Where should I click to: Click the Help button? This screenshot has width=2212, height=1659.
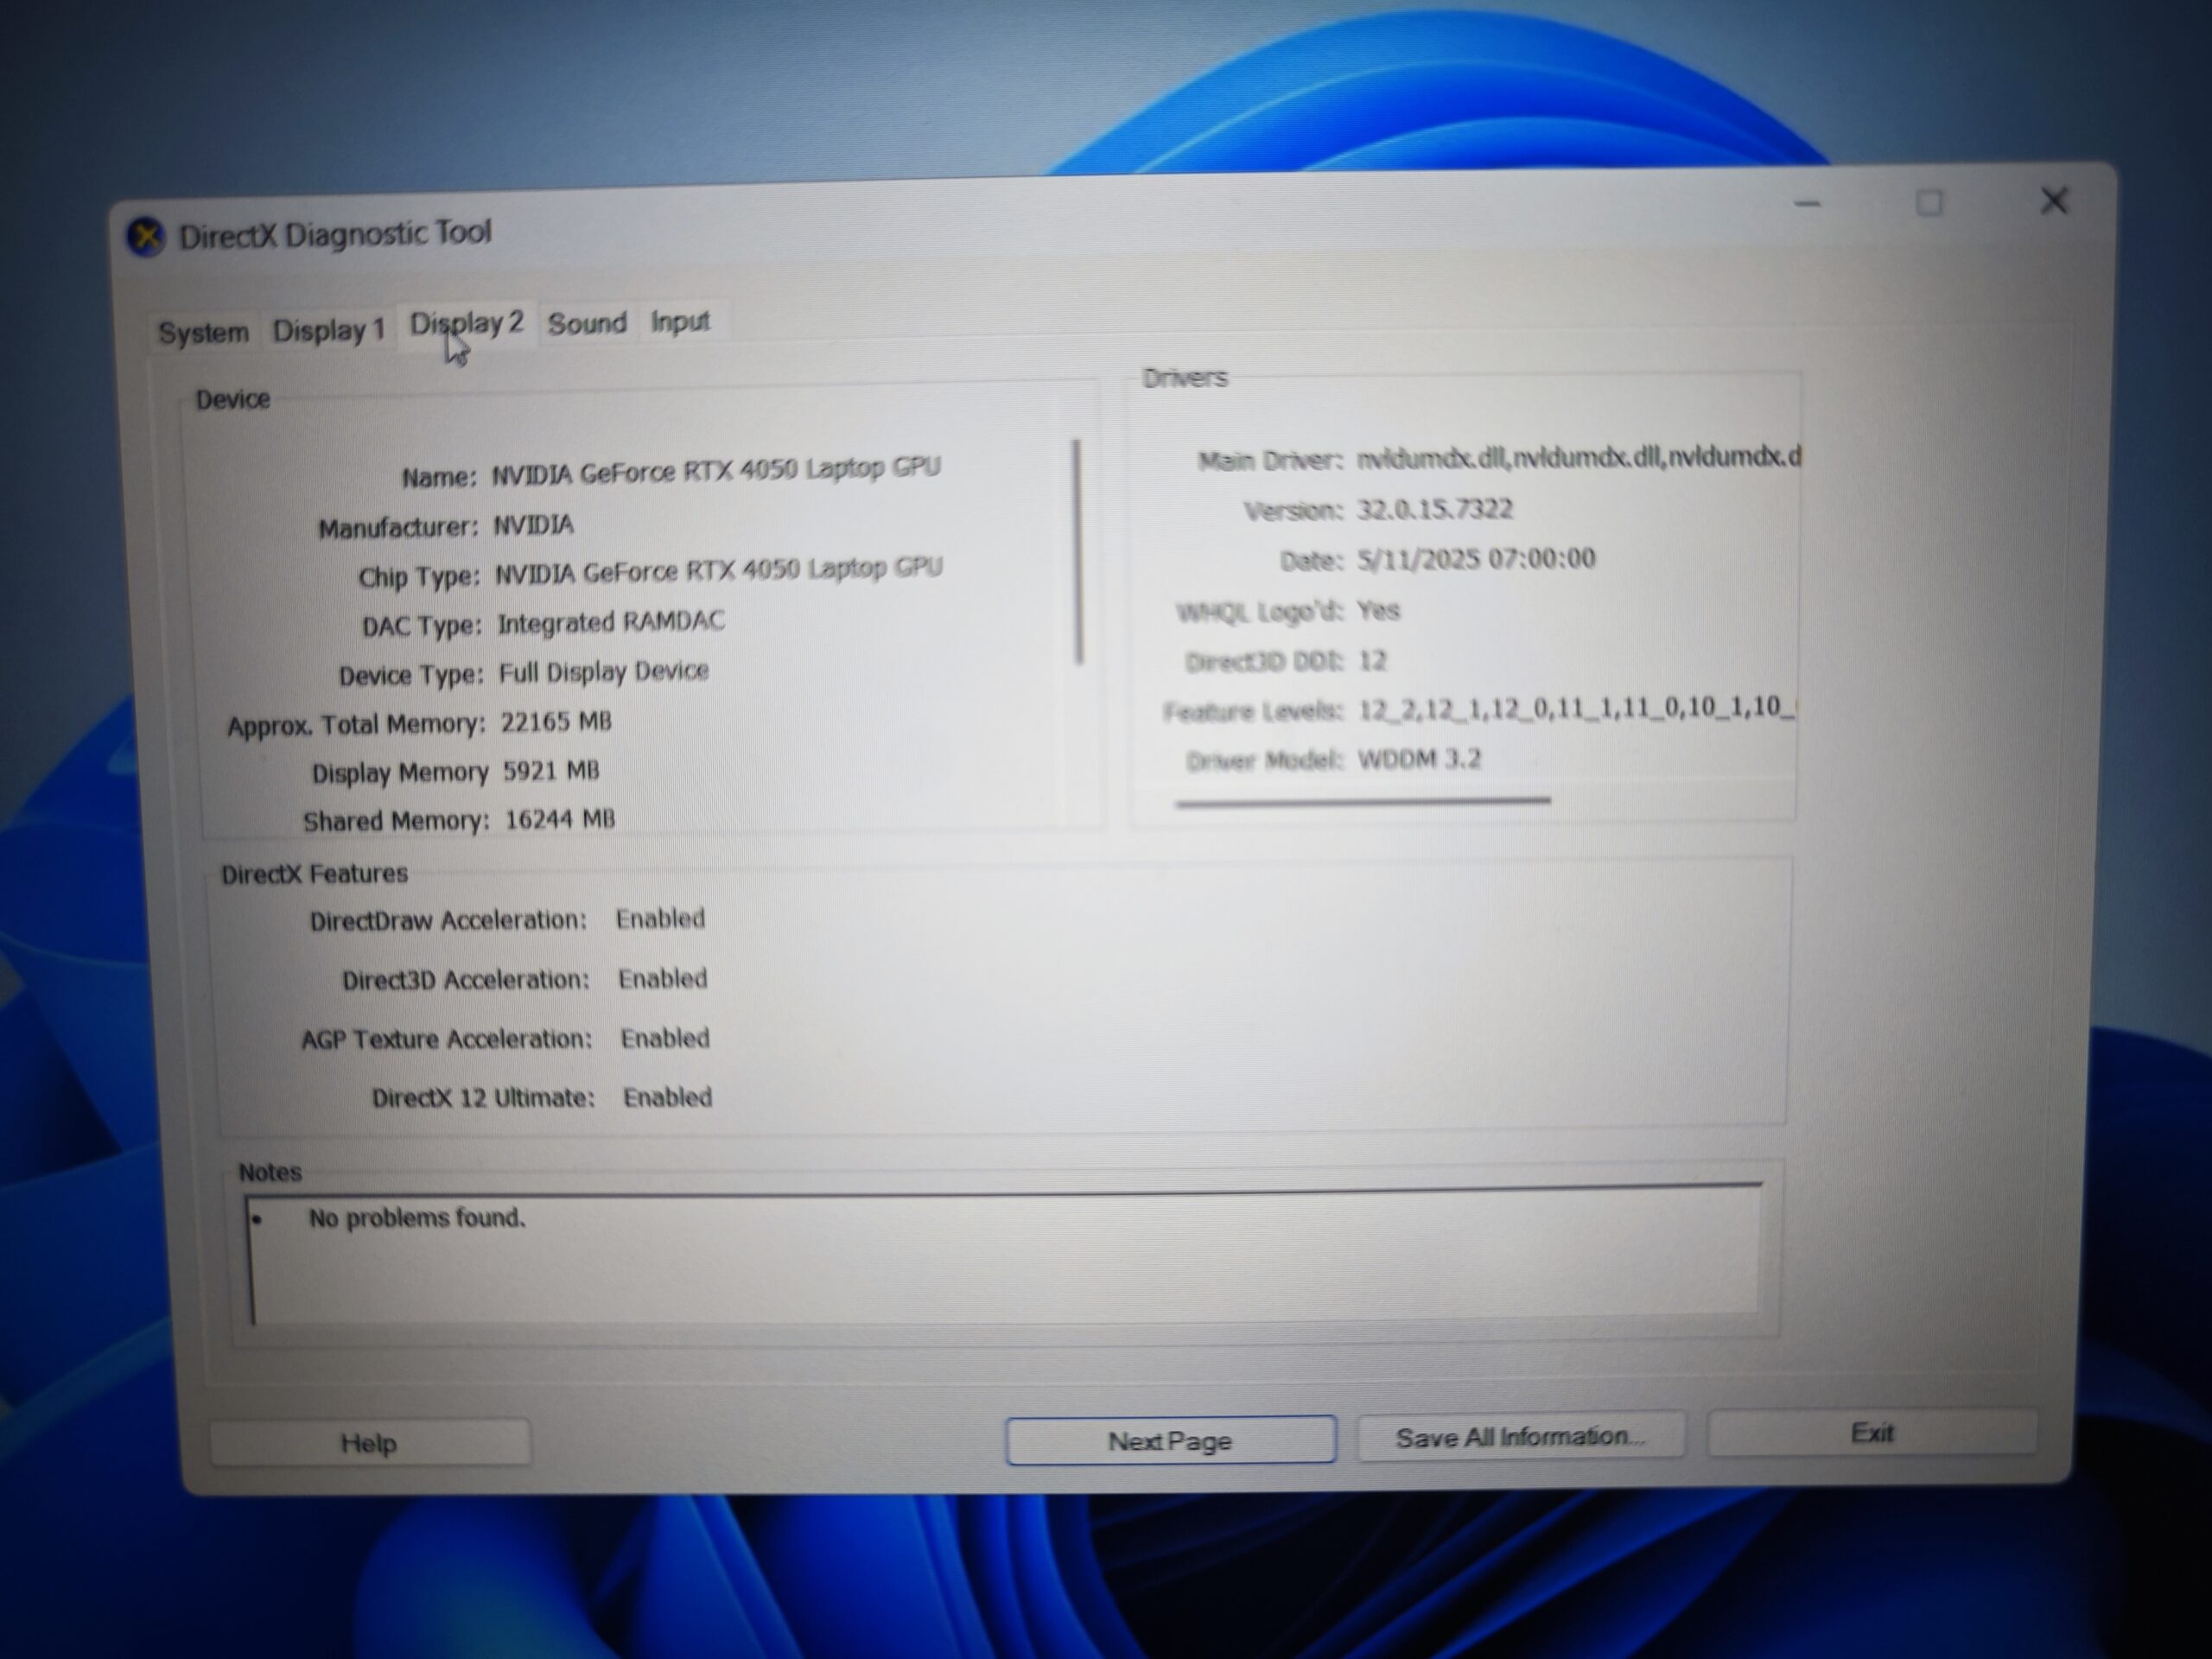click(x=369, y=1443)
